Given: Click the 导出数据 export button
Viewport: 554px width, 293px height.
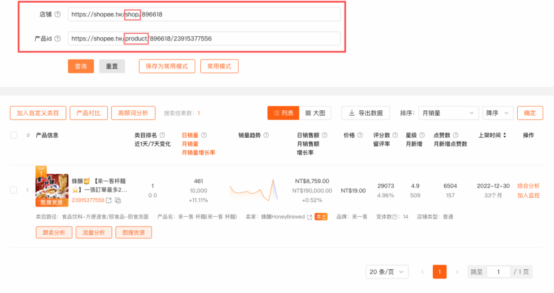Looking at the screenshot, I should pos(366,113).
